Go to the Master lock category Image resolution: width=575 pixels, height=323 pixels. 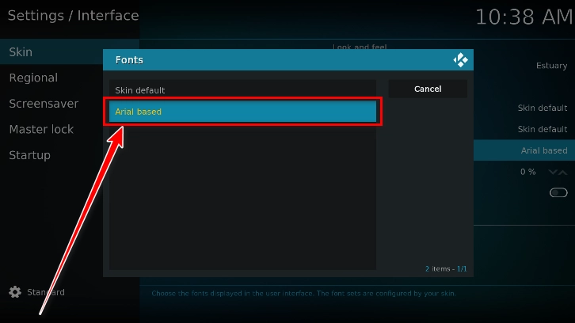(41, 129)
